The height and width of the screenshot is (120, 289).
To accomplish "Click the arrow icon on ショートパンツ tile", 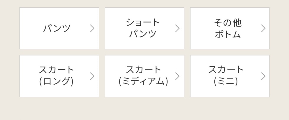I will 177,28.
